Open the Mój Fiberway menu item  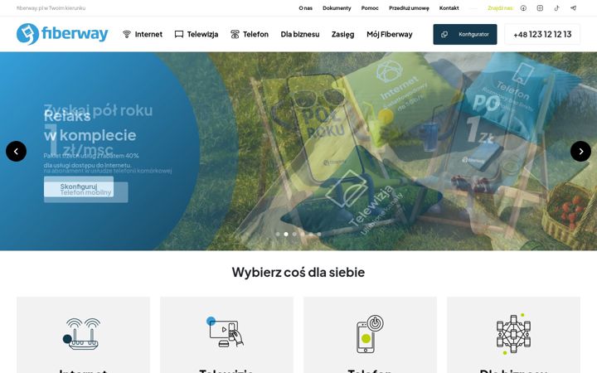point(390,34)
